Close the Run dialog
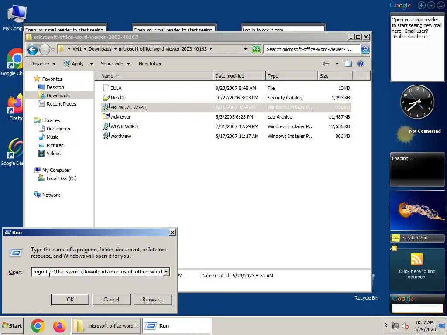447x335 pixels. pos(172,232)
